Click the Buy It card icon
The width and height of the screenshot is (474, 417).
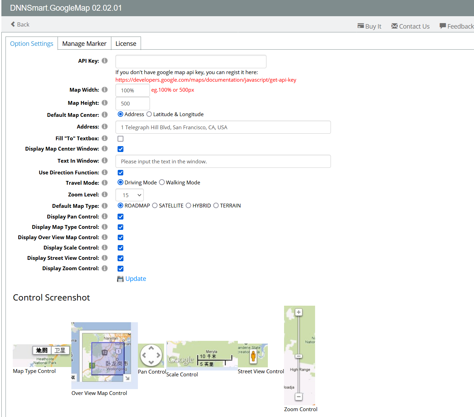(x=361, y=26)
